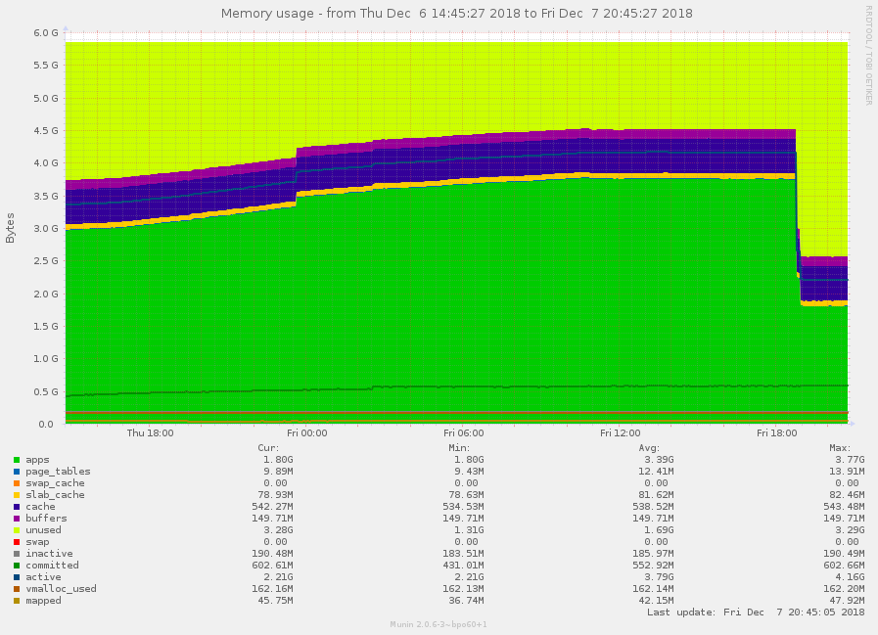
Task: Select the 'mapped' legend label
Action: coord(43,601)
